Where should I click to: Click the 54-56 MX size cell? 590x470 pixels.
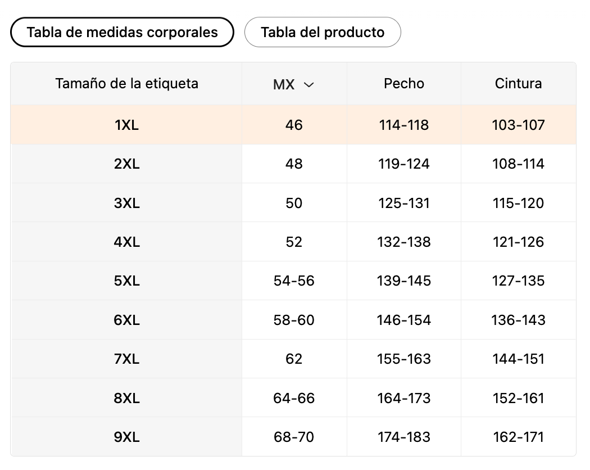(x=294, y=281)
